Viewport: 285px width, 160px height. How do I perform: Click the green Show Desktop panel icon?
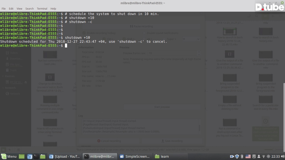coord(22,156)
